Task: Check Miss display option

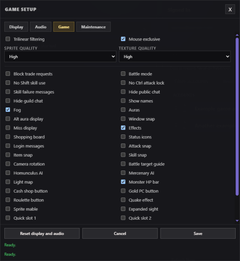Action: pos(8,127)
